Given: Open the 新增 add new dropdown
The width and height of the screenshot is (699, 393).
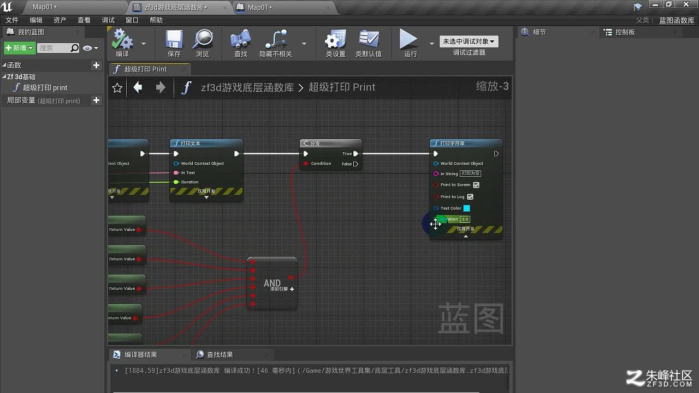Looking at the screenshot, I should [x=20, y=48].
